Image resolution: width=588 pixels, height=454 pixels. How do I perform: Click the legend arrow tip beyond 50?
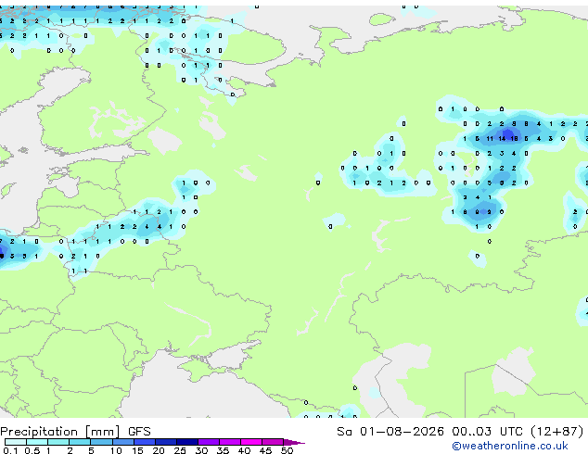point(294,442)
